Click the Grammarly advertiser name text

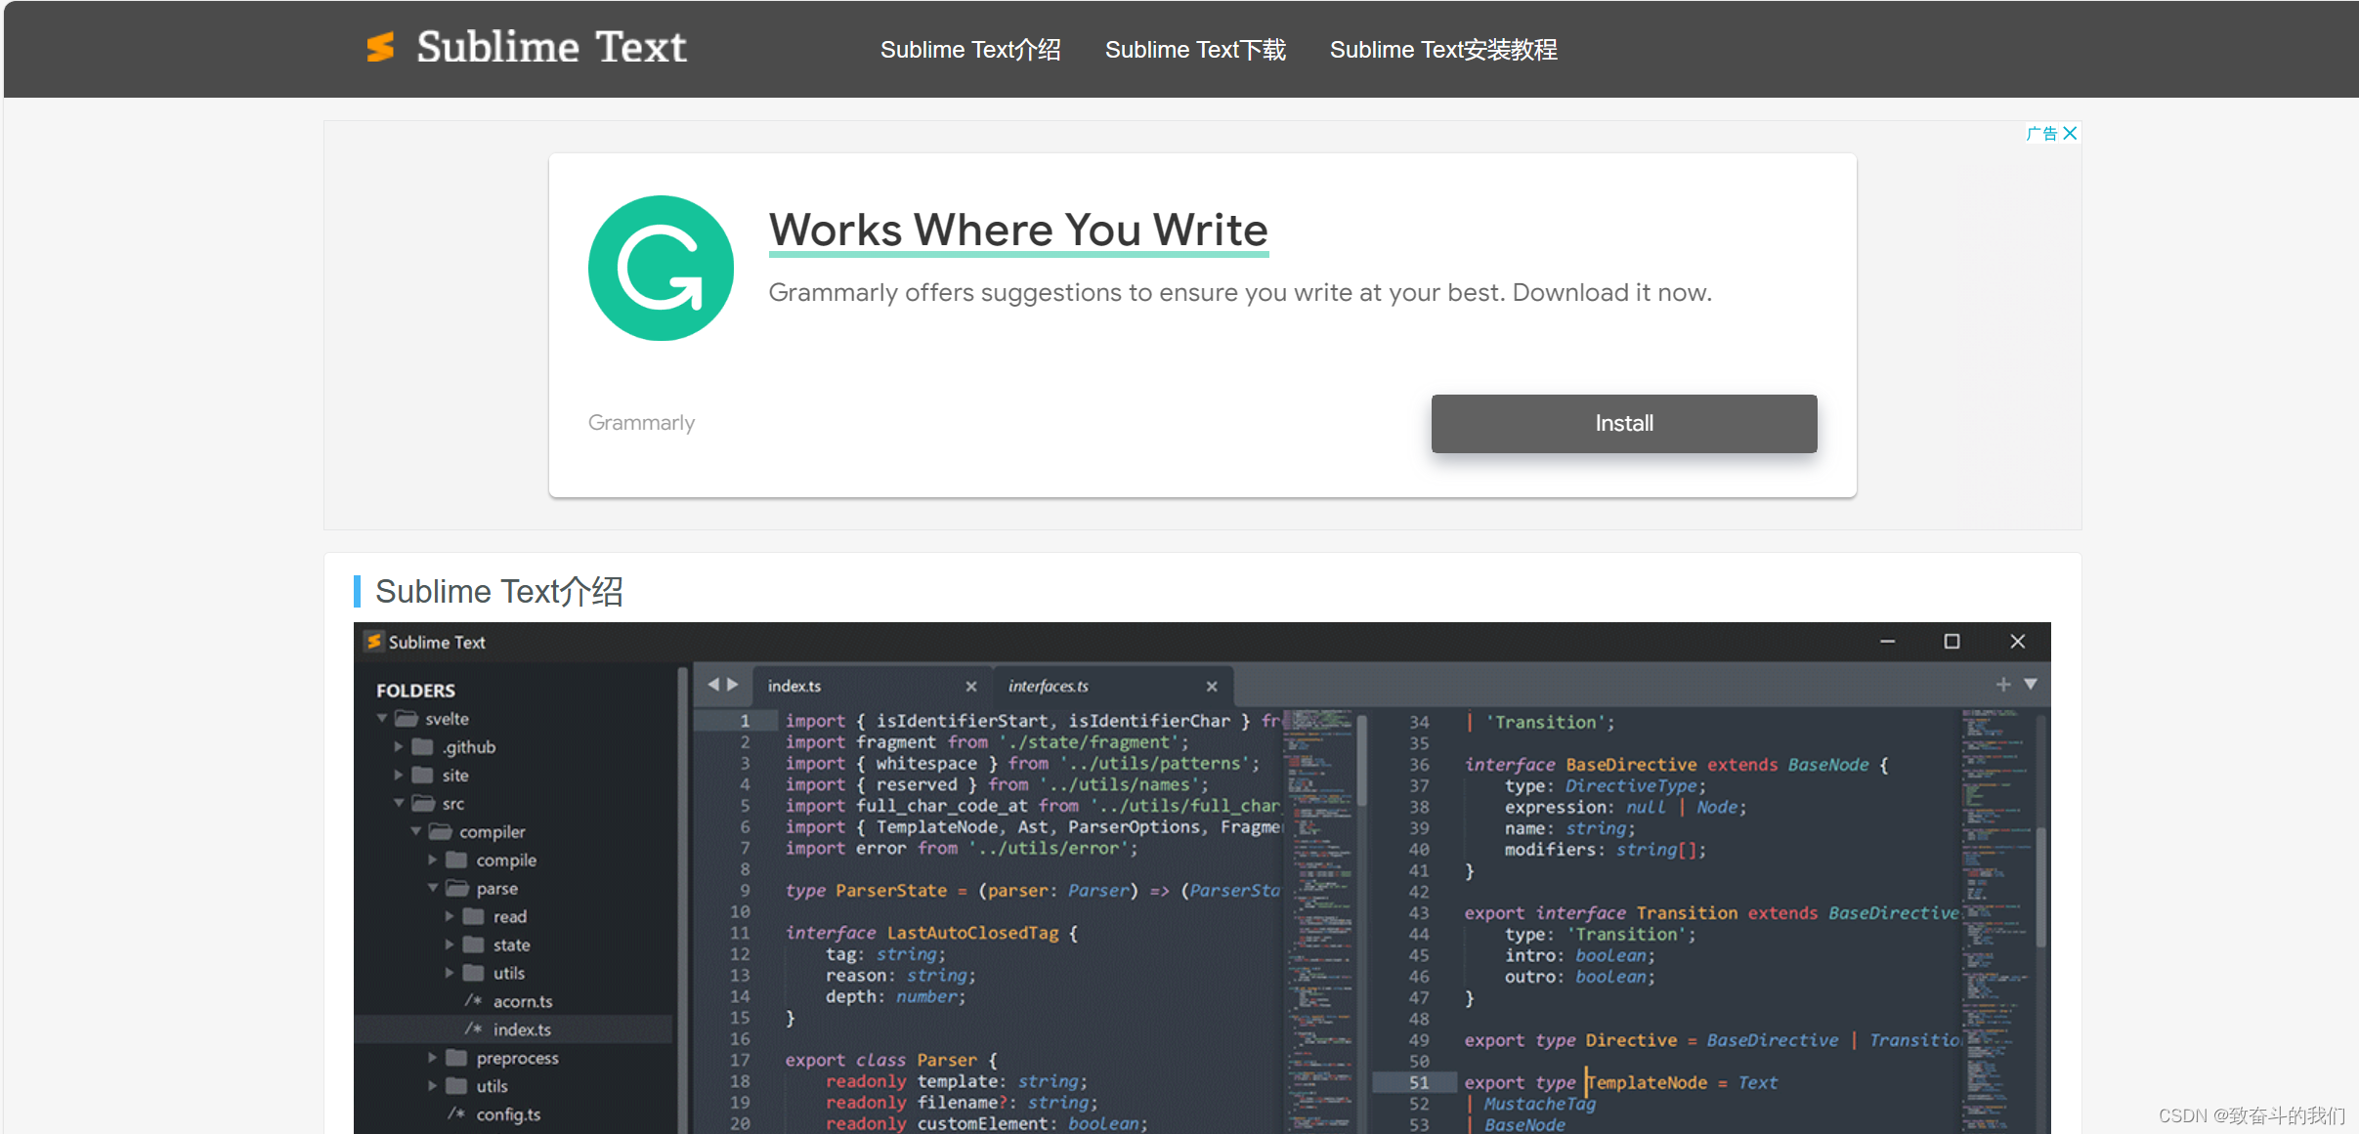click(x=641, y=422)
